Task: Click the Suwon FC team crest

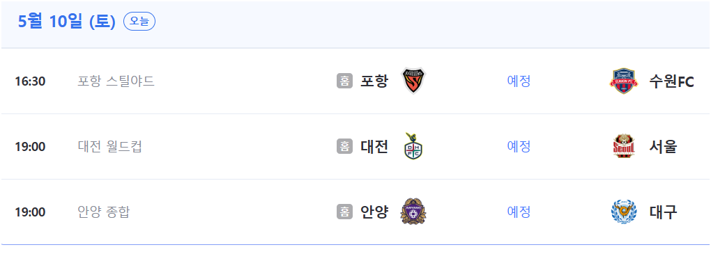Action: [x=623, y=81]
